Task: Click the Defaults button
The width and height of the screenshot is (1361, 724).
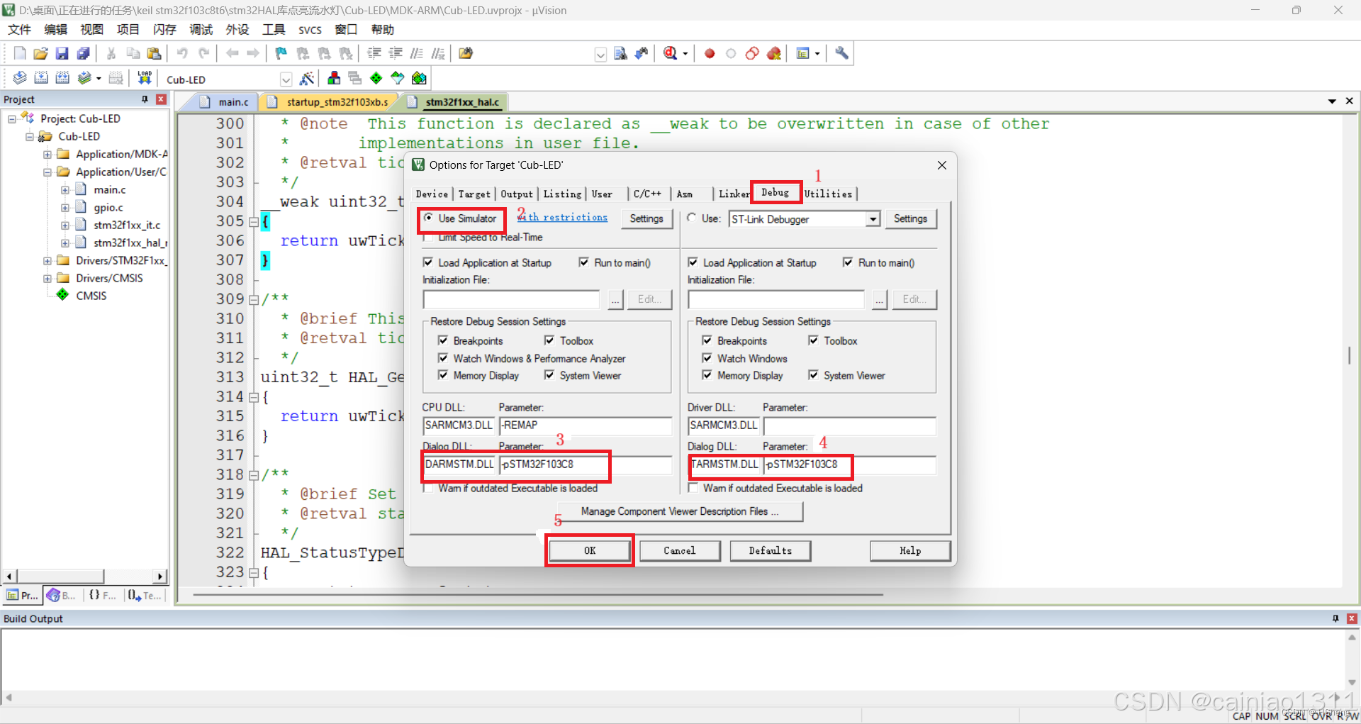Action: coord(771,550)
